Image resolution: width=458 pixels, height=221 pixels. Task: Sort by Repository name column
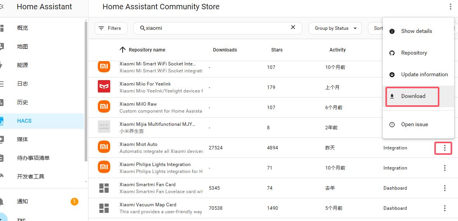coord(147,50)
